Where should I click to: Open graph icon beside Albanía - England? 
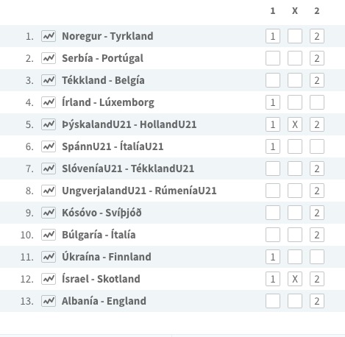pos(49,301)
